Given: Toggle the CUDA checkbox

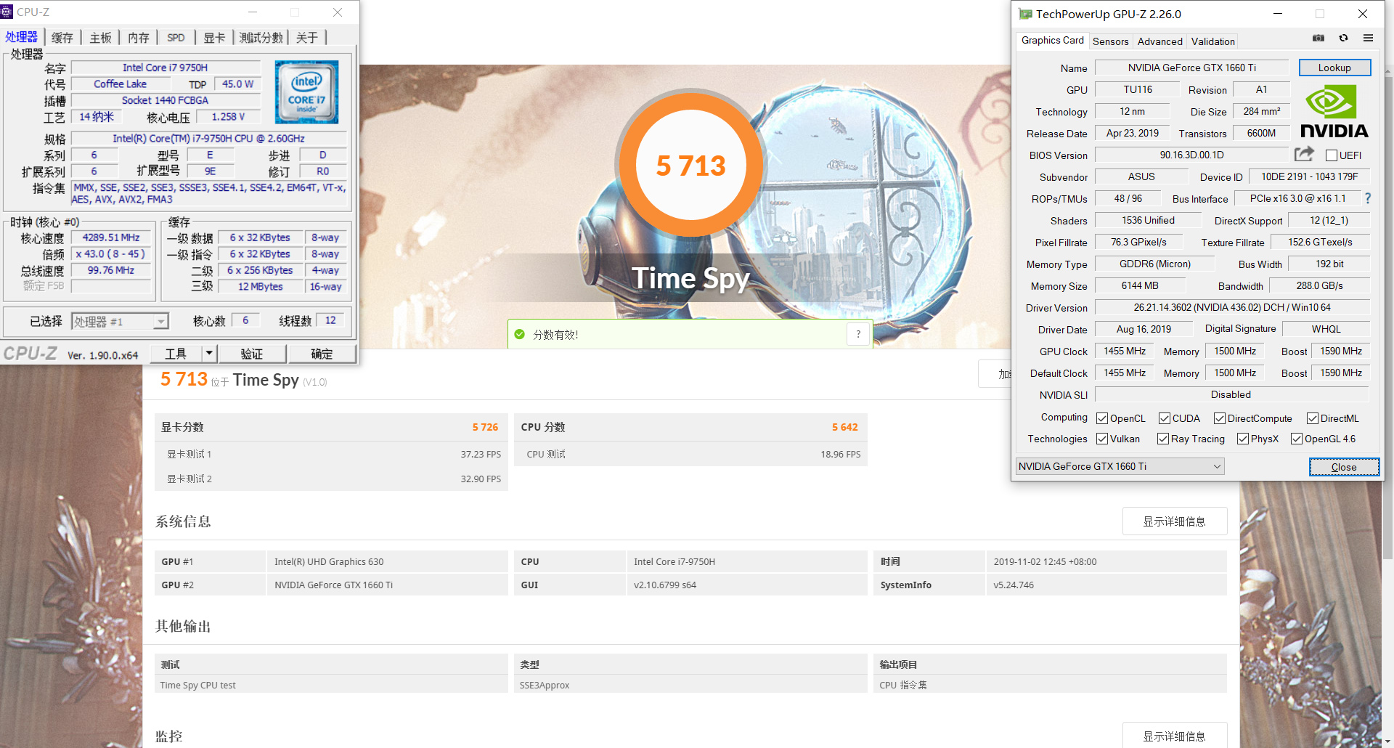Looking at the screenshot, I should pos(1165,418).
